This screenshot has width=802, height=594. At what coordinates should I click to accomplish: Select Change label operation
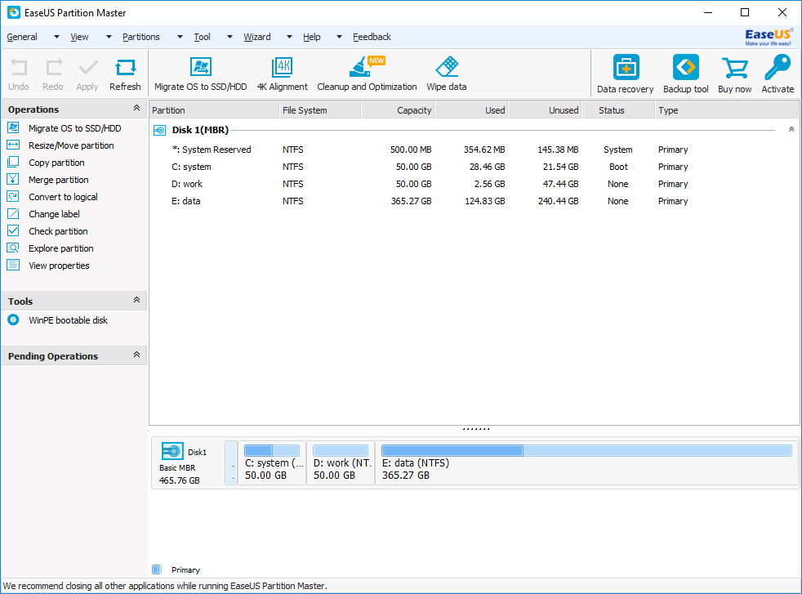(54, 214)
